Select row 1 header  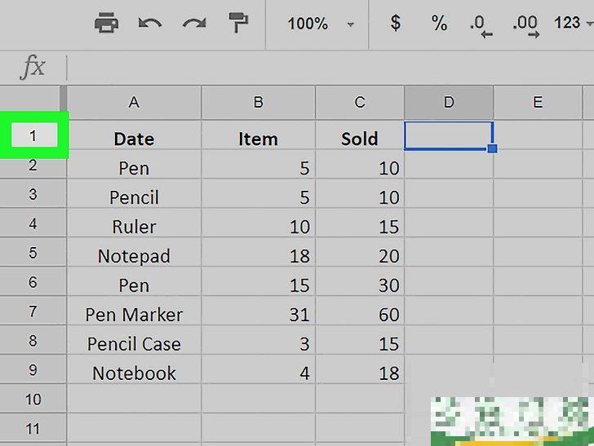tap(33, 136)
